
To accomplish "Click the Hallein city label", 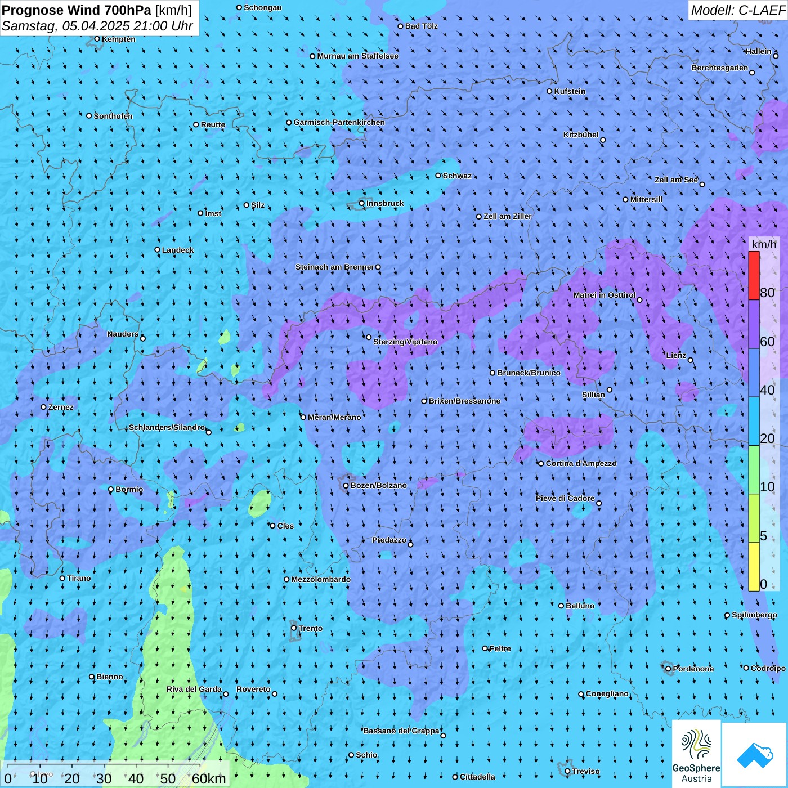I will pos(759,51).
